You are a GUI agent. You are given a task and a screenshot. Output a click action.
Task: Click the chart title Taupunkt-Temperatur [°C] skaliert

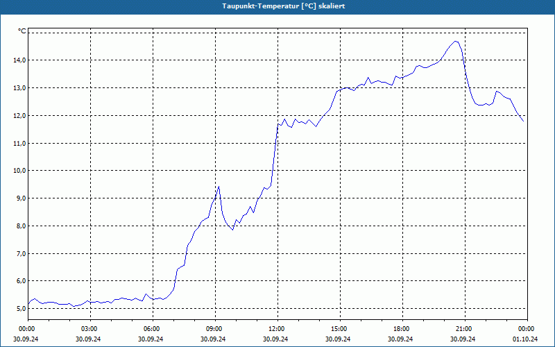pos(284,6)
